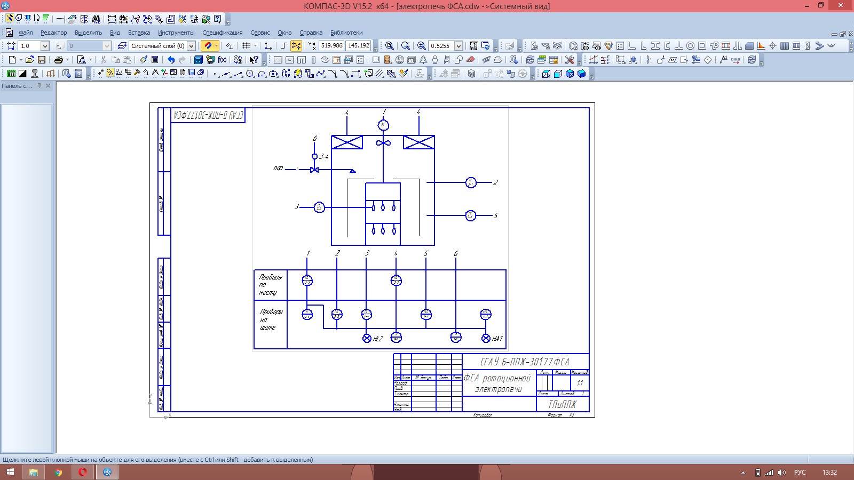Screen dimensions: 854x480
Task: Click the local coordinate system icon
Action: pyautogui.click(x=268, y=46)
